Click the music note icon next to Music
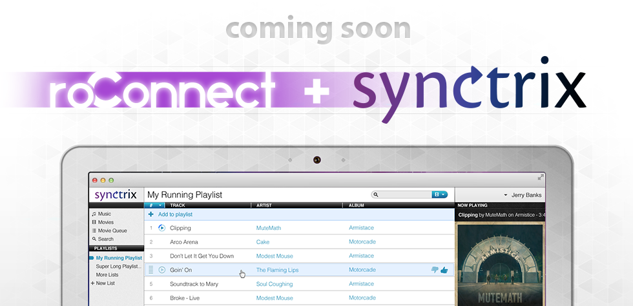 tap(94, 214)
